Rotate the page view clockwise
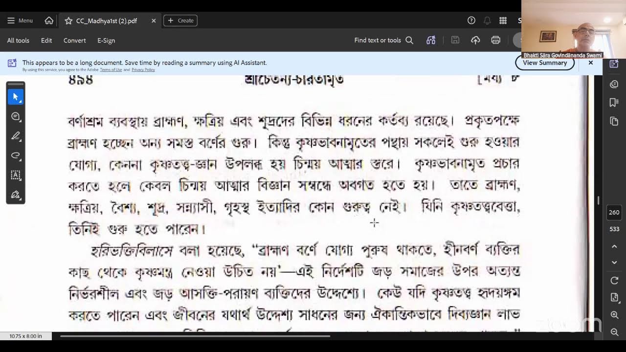Image resolution: width=626 pixels, height=352 pixels. (614, 280)
